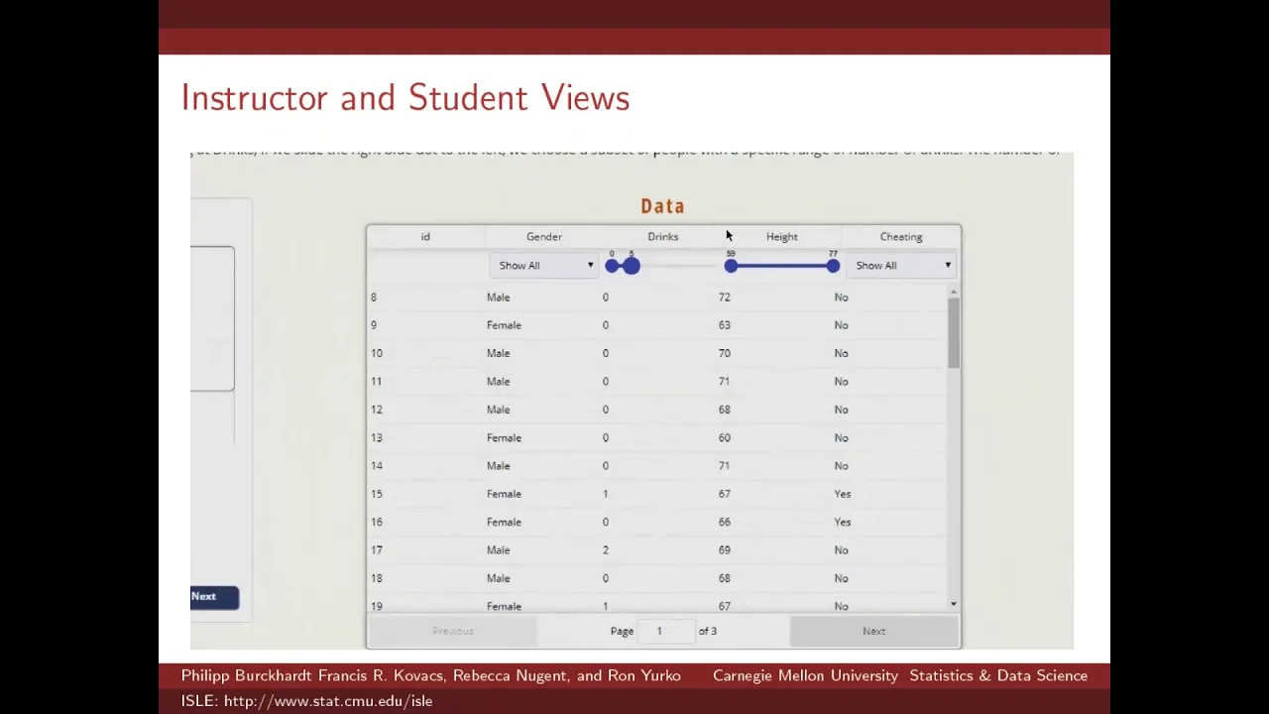The image size is (1269, 714).
Task: Click height value 69 in row 17
Action: [725, 550]
